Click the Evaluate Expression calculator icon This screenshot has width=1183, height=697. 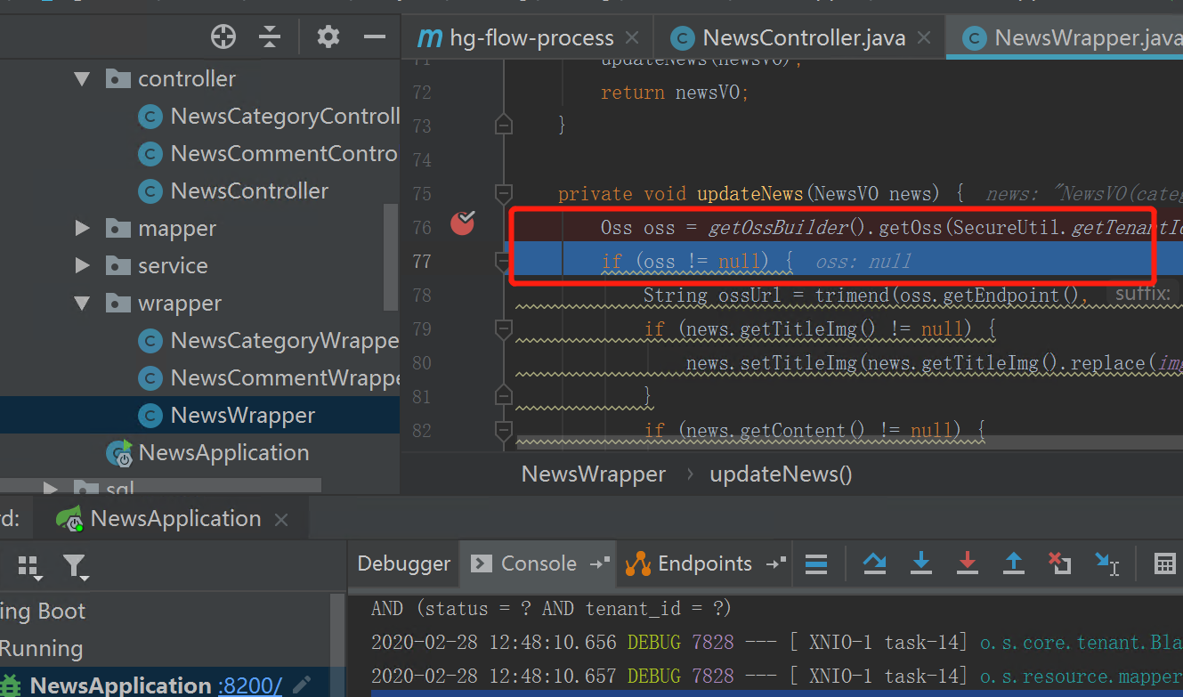click(x=1164, y=563)
